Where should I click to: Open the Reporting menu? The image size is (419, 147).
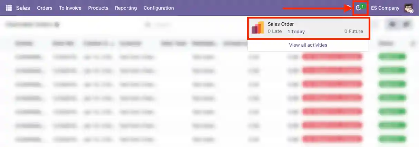click(x=126, y=8)
